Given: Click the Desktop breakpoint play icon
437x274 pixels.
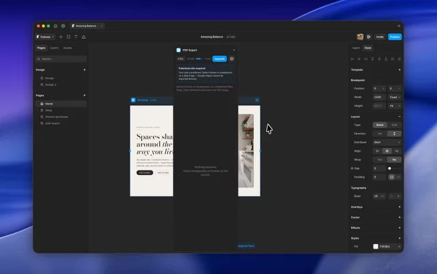Looking at the screenshot, I should tap(133, 100).
